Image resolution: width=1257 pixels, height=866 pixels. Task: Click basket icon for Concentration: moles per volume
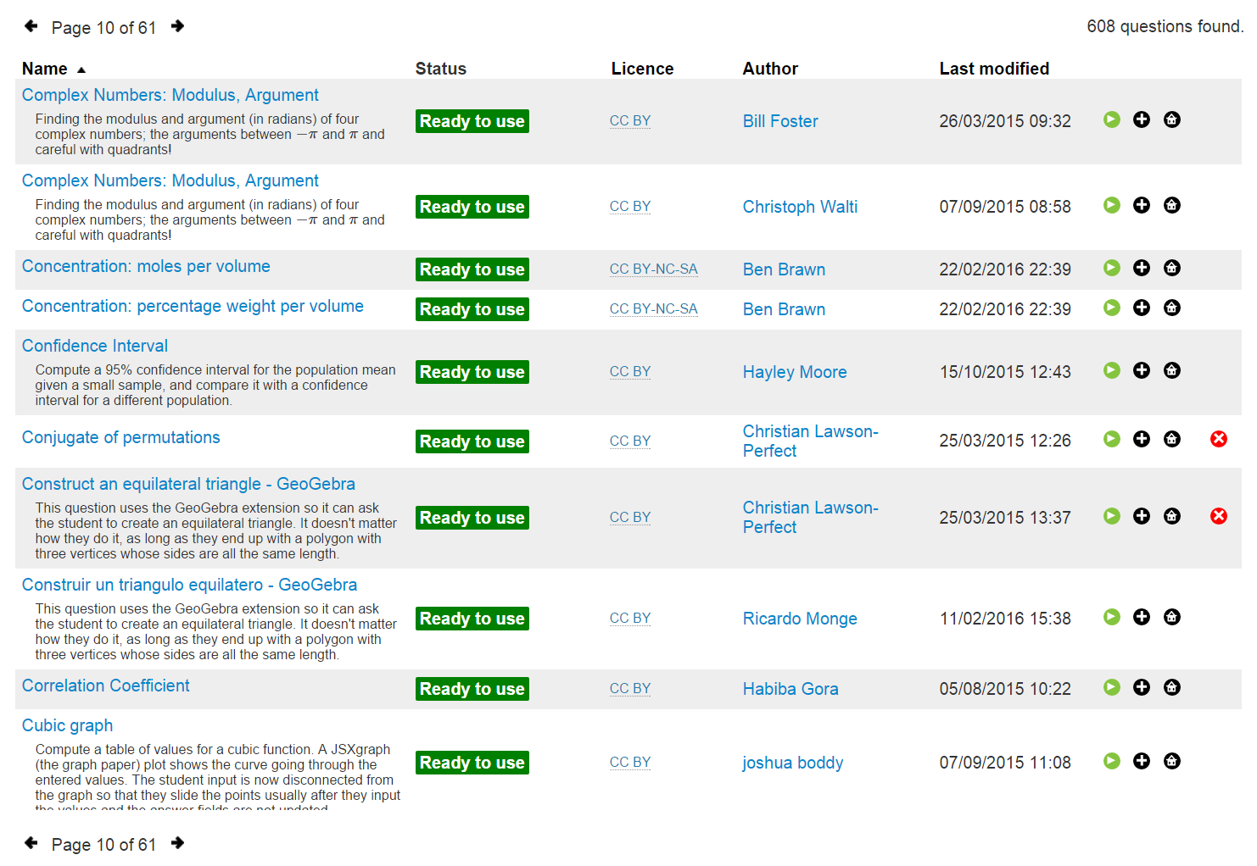click(x=1171, y=268)
